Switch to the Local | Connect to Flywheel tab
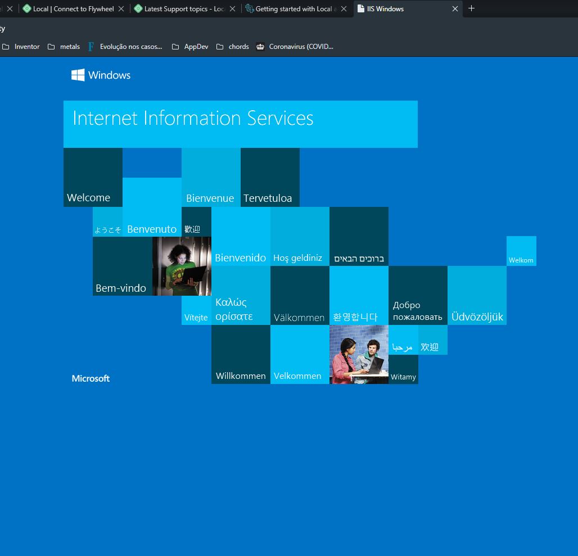 73,9
